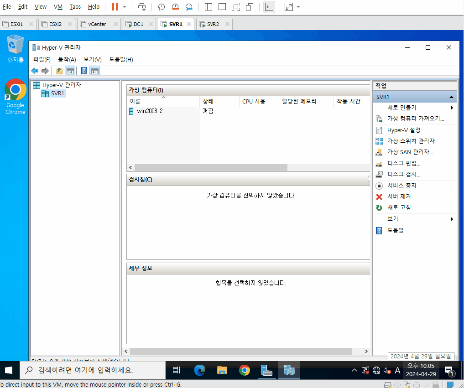Click the taskbar search box

pyautogui.click(x=92, y=370)
